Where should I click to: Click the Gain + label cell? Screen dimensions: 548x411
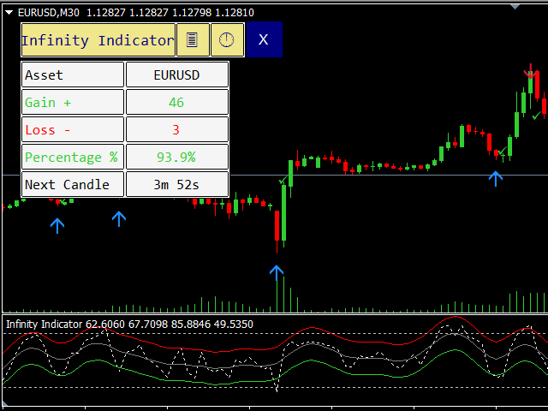click(x=73, y=102)
